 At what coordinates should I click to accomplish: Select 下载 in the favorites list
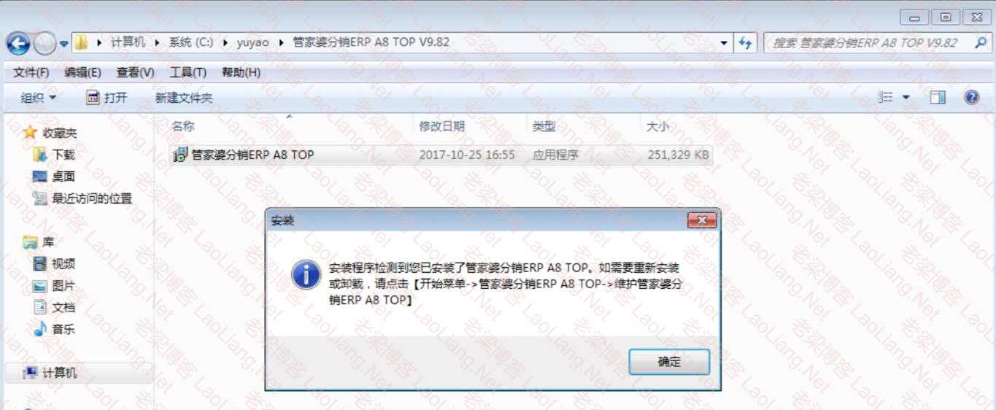pos(63,155)
